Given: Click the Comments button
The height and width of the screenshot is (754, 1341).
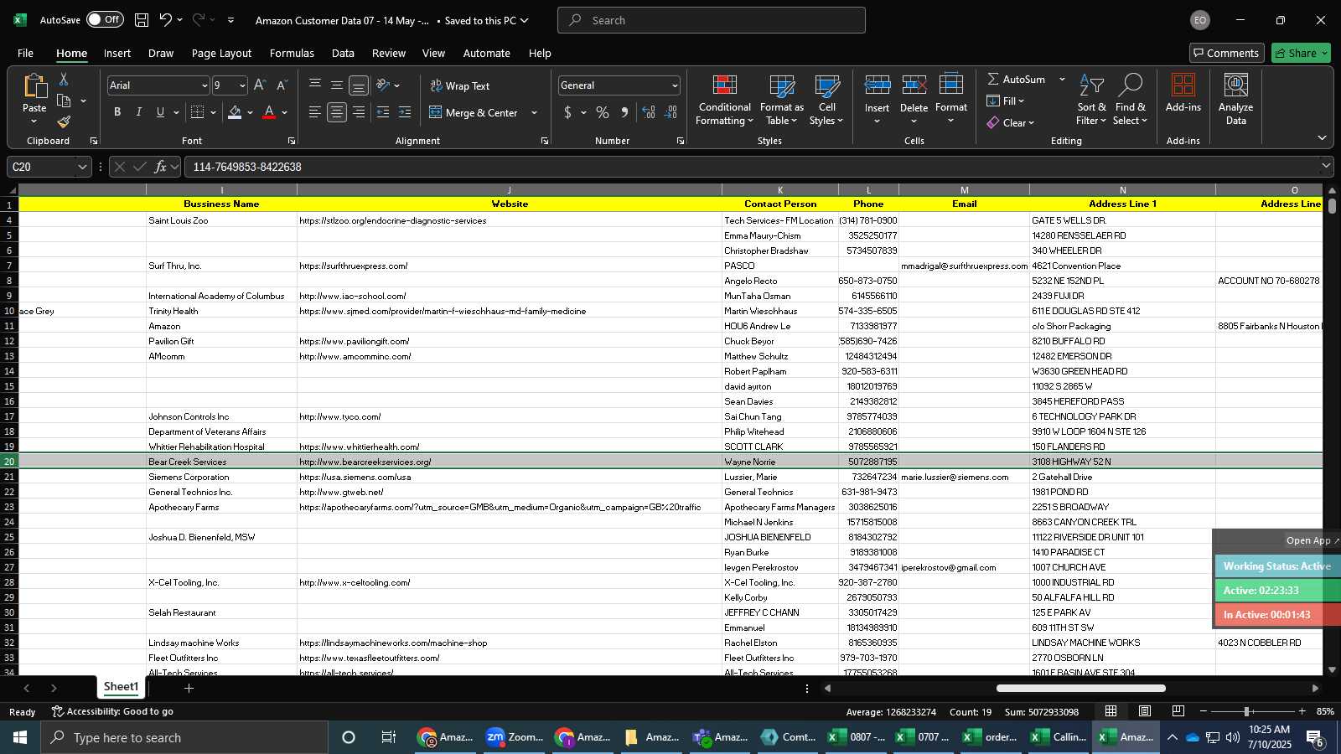Looking at the screenshot, I should pos(1226,53).
